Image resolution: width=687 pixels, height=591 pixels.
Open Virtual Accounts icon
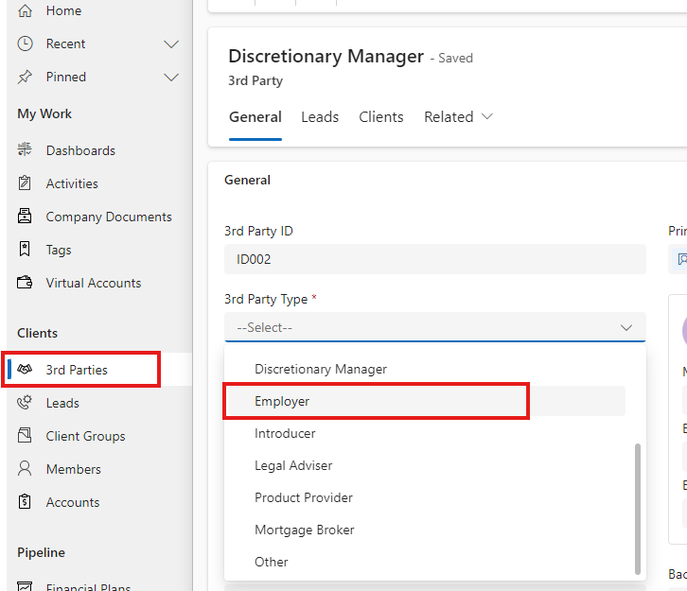click(26, 283)
